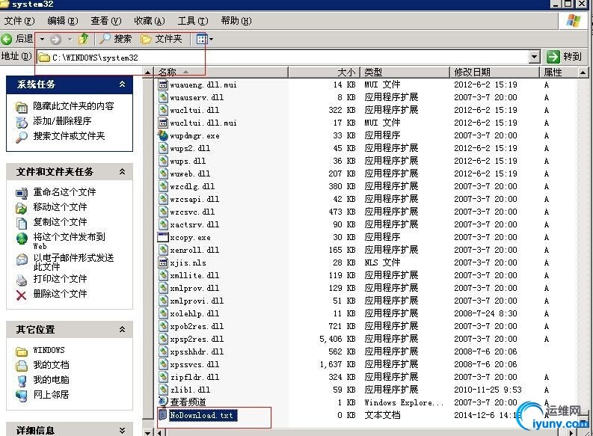Select file name zipfldr.dll
This screenshot has width=593, height=436.
(x=194, y=377)
